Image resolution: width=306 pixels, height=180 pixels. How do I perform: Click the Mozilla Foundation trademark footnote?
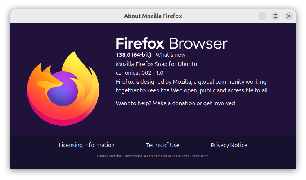153,156
